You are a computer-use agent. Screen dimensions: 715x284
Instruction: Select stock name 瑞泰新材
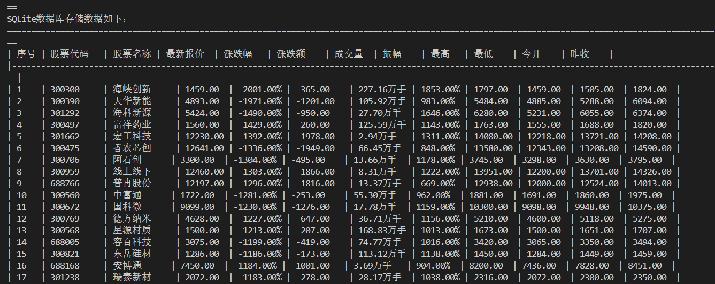132,277
